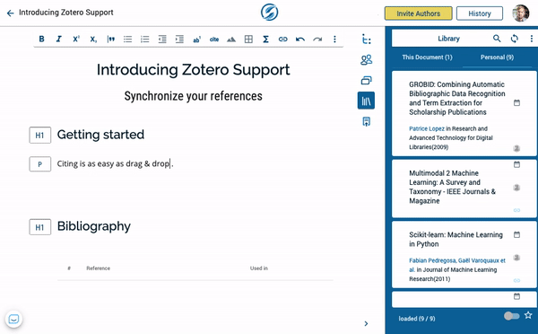Viewport: 538px width, 334px height.
Task: Switch to This Document (1) tab
Action: 427,57
